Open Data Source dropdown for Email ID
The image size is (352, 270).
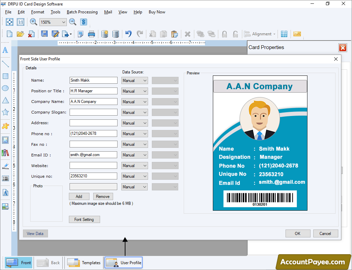(134, 155)
